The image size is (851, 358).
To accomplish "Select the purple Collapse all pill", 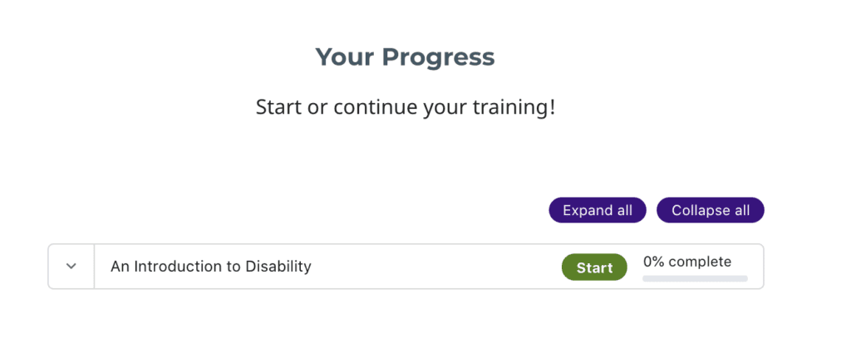I will tap(710, 210).
